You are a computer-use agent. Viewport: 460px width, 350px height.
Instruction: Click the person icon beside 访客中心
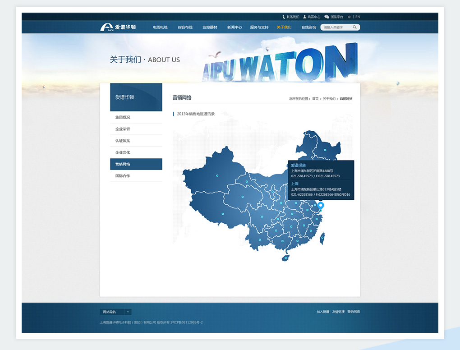click(305, 17)
